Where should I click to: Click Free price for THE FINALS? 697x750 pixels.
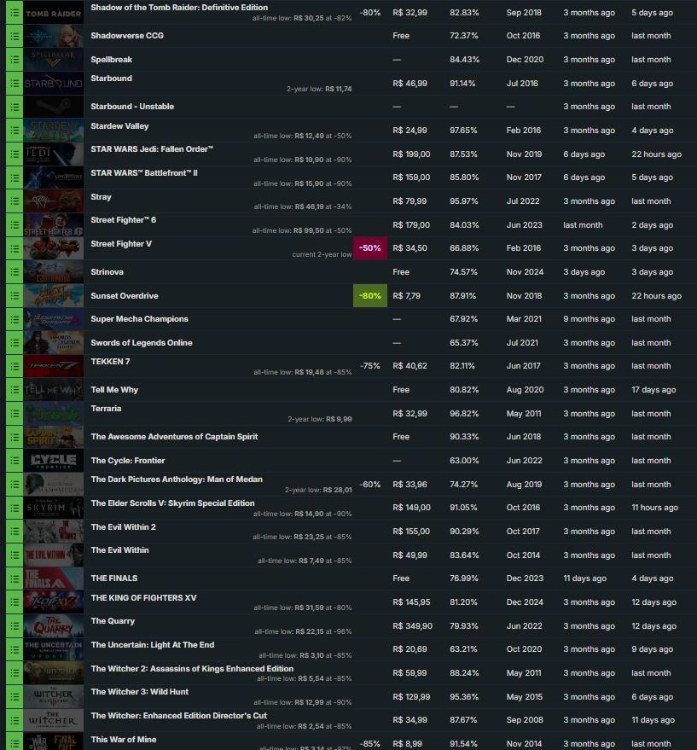pyautogui.click(x=401, y=578)
